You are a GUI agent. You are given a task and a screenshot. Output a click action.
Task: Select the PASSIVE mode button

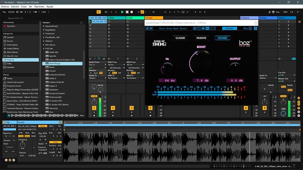click(x=201, y=38)
